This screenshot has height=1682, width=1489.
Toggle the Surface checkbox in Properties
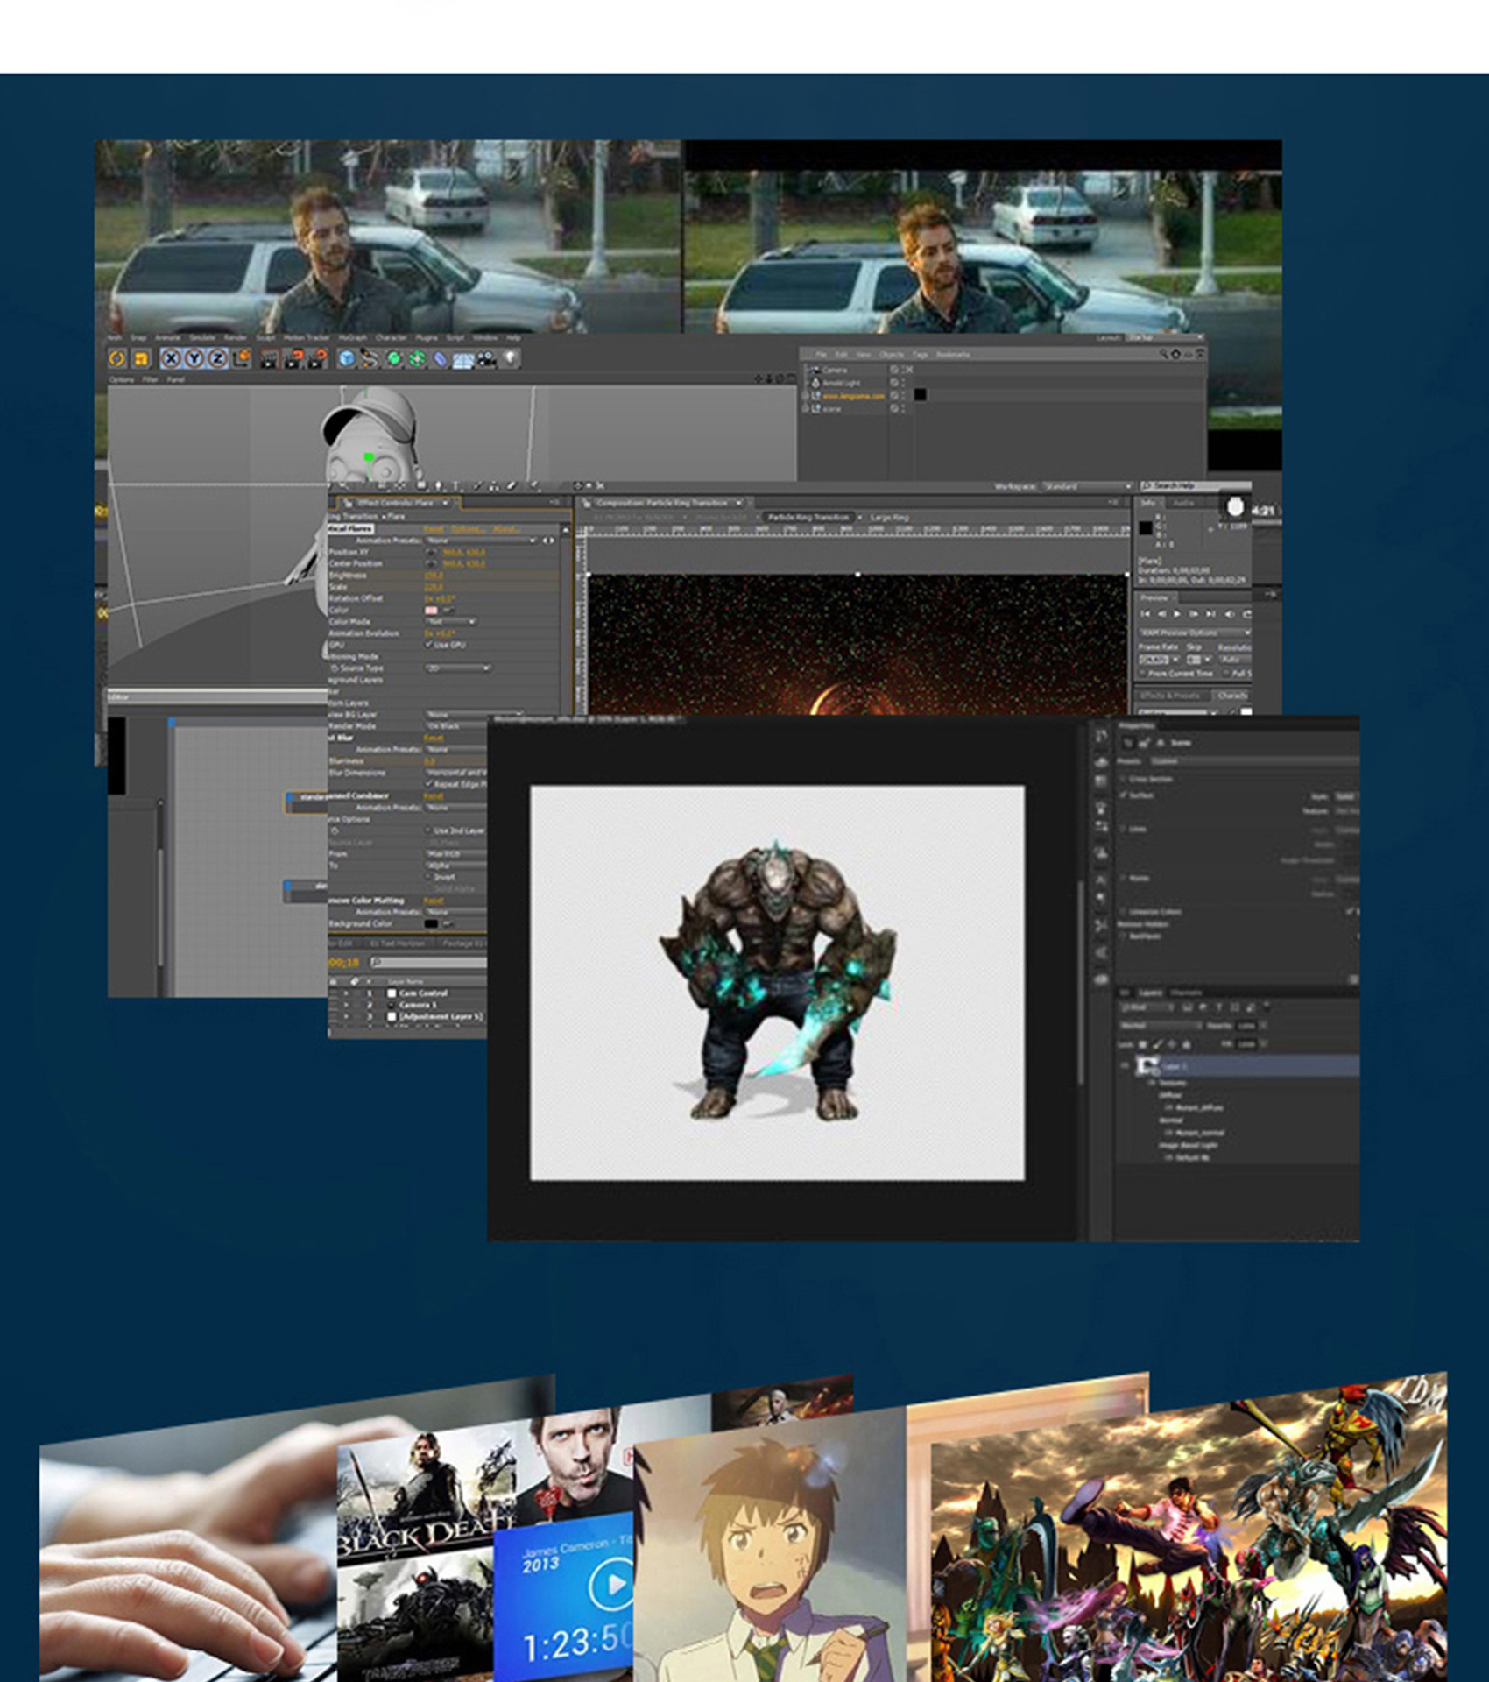pos(1122,795)
